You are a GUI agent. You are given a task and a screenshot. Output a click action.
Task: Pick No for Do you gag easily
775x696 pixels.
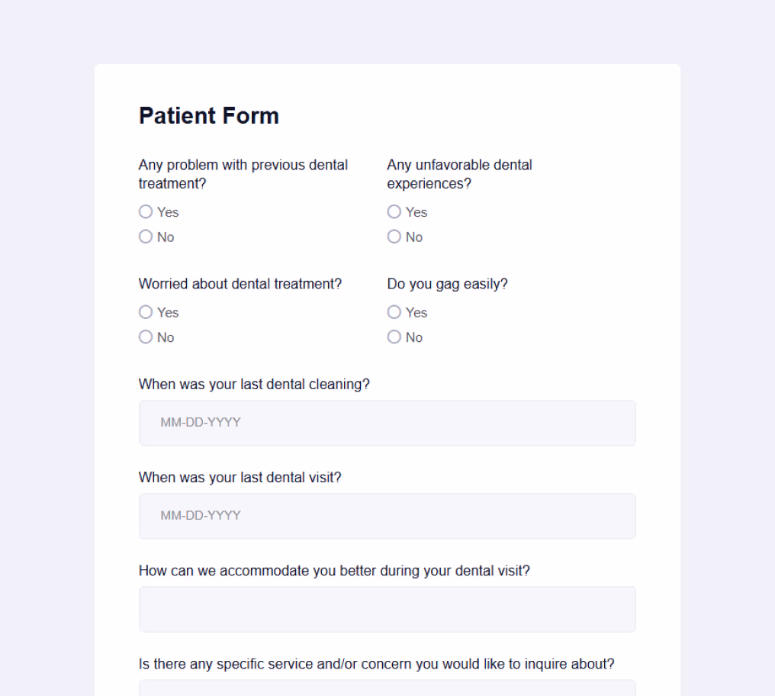coord(394,337)
